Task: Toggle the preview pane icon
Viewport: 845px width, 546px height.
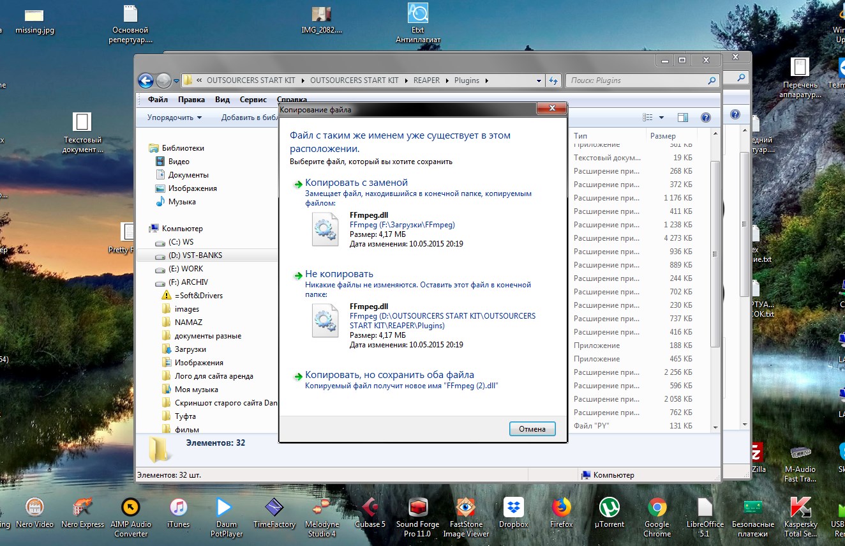Action: [x=683, y=118]
